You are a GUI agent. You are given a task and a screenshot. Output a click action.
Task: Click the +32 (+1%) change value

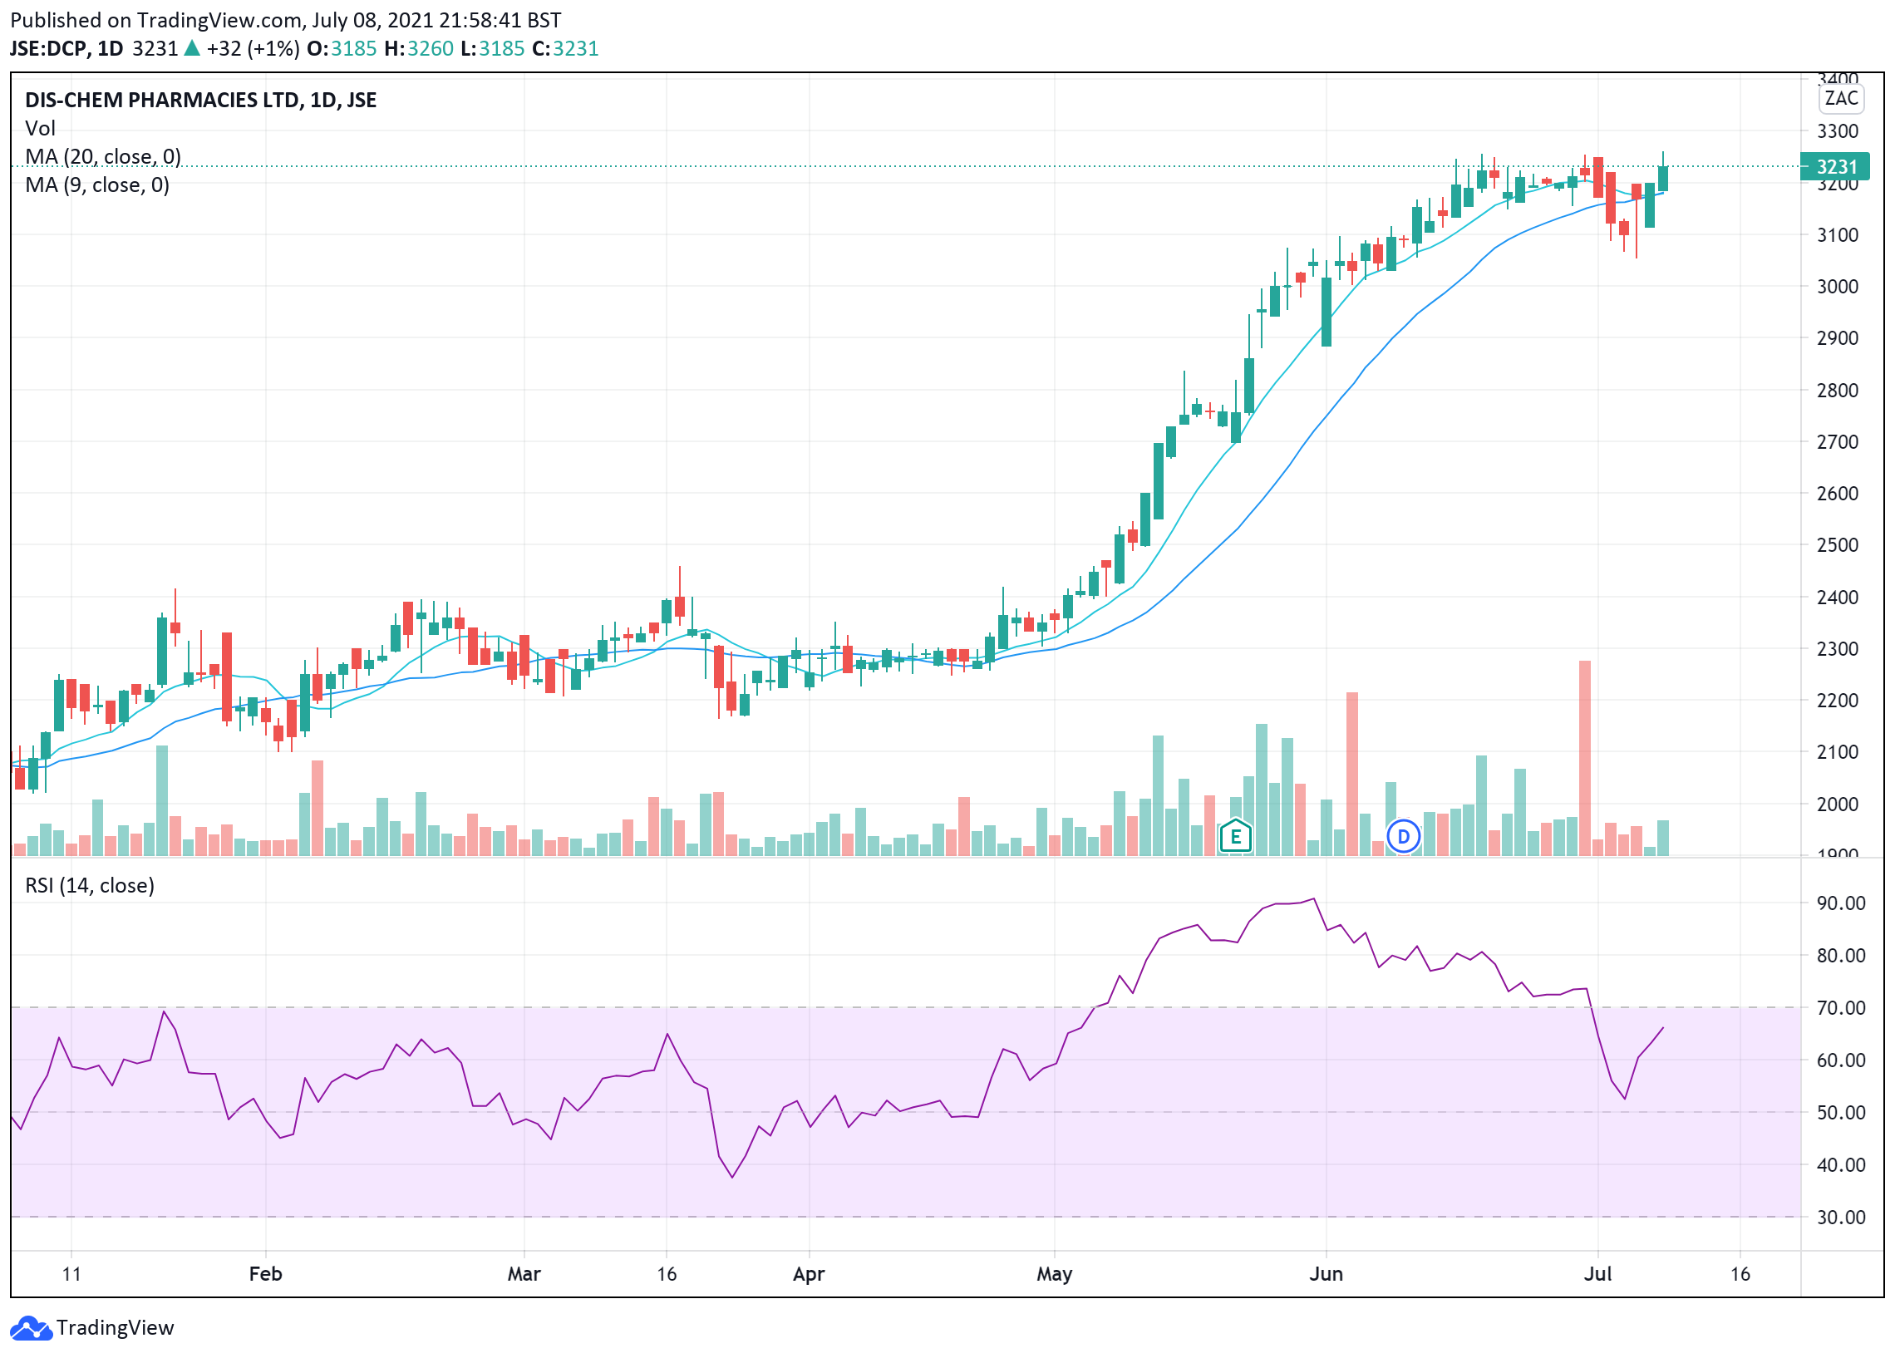click(253, 48)
